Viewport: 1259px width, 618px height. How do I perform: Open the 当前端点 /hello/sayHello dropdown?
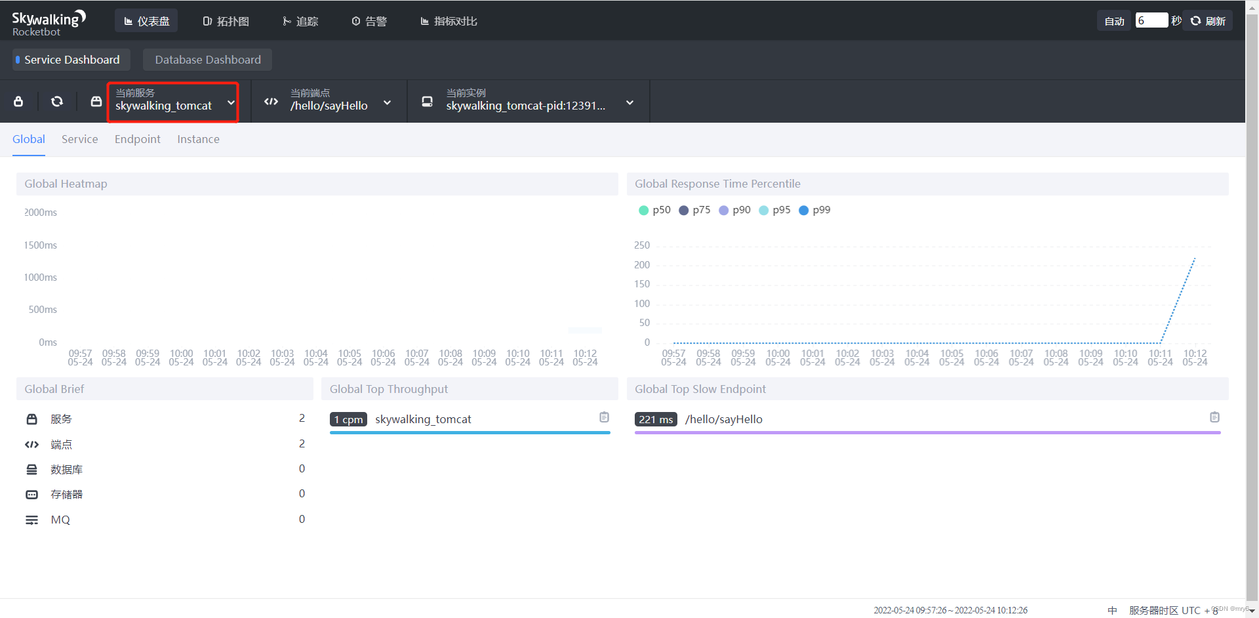pos(341,102)
